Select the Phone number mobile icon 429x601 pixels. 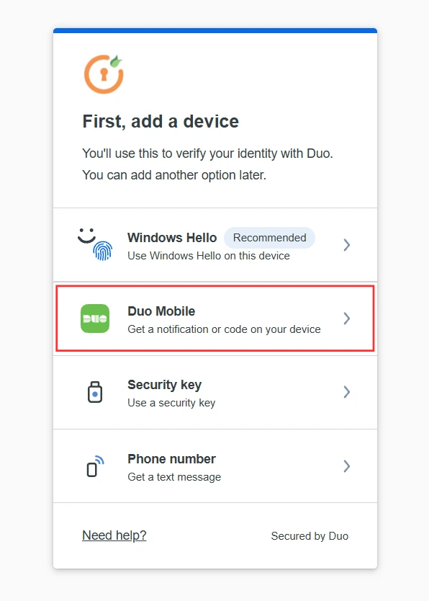point(95,466)
